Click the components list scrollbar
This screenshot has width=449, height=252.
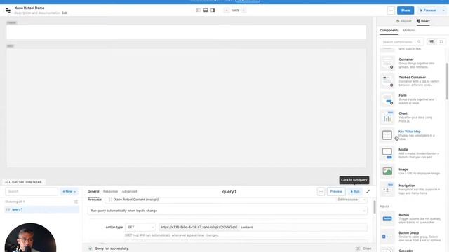(447, 81)
